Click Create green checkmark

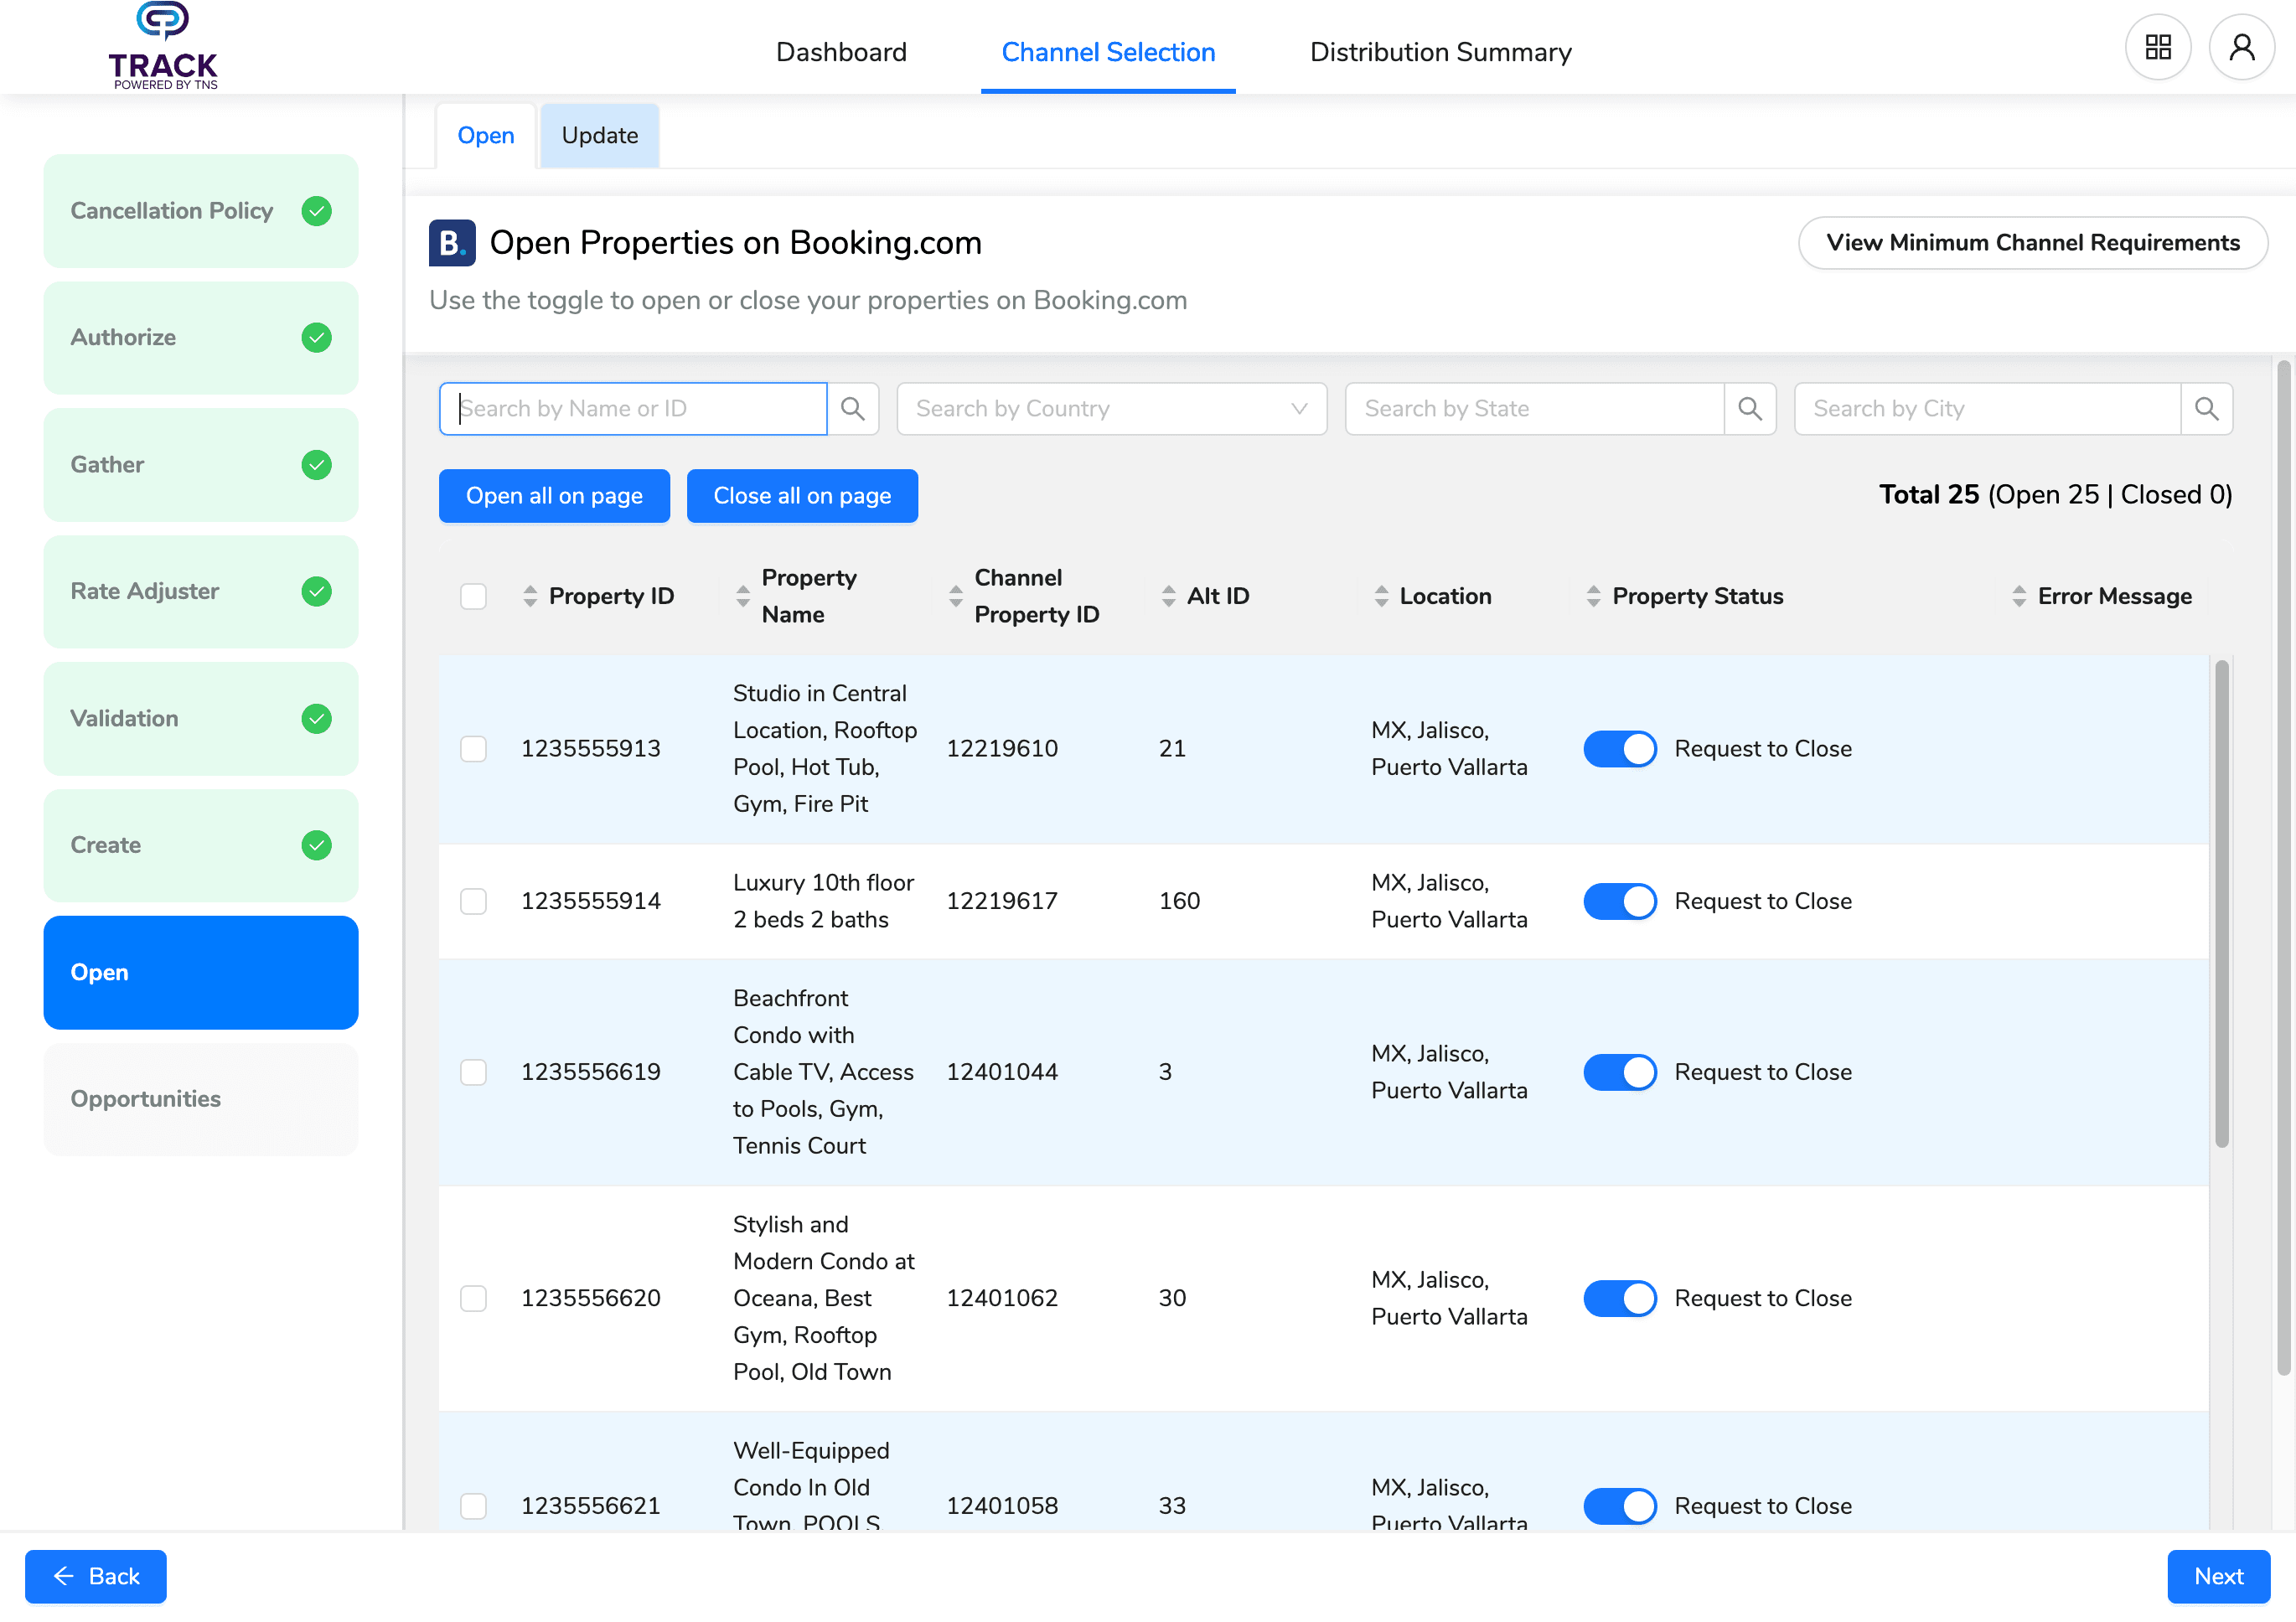click(x=317, y=846)
